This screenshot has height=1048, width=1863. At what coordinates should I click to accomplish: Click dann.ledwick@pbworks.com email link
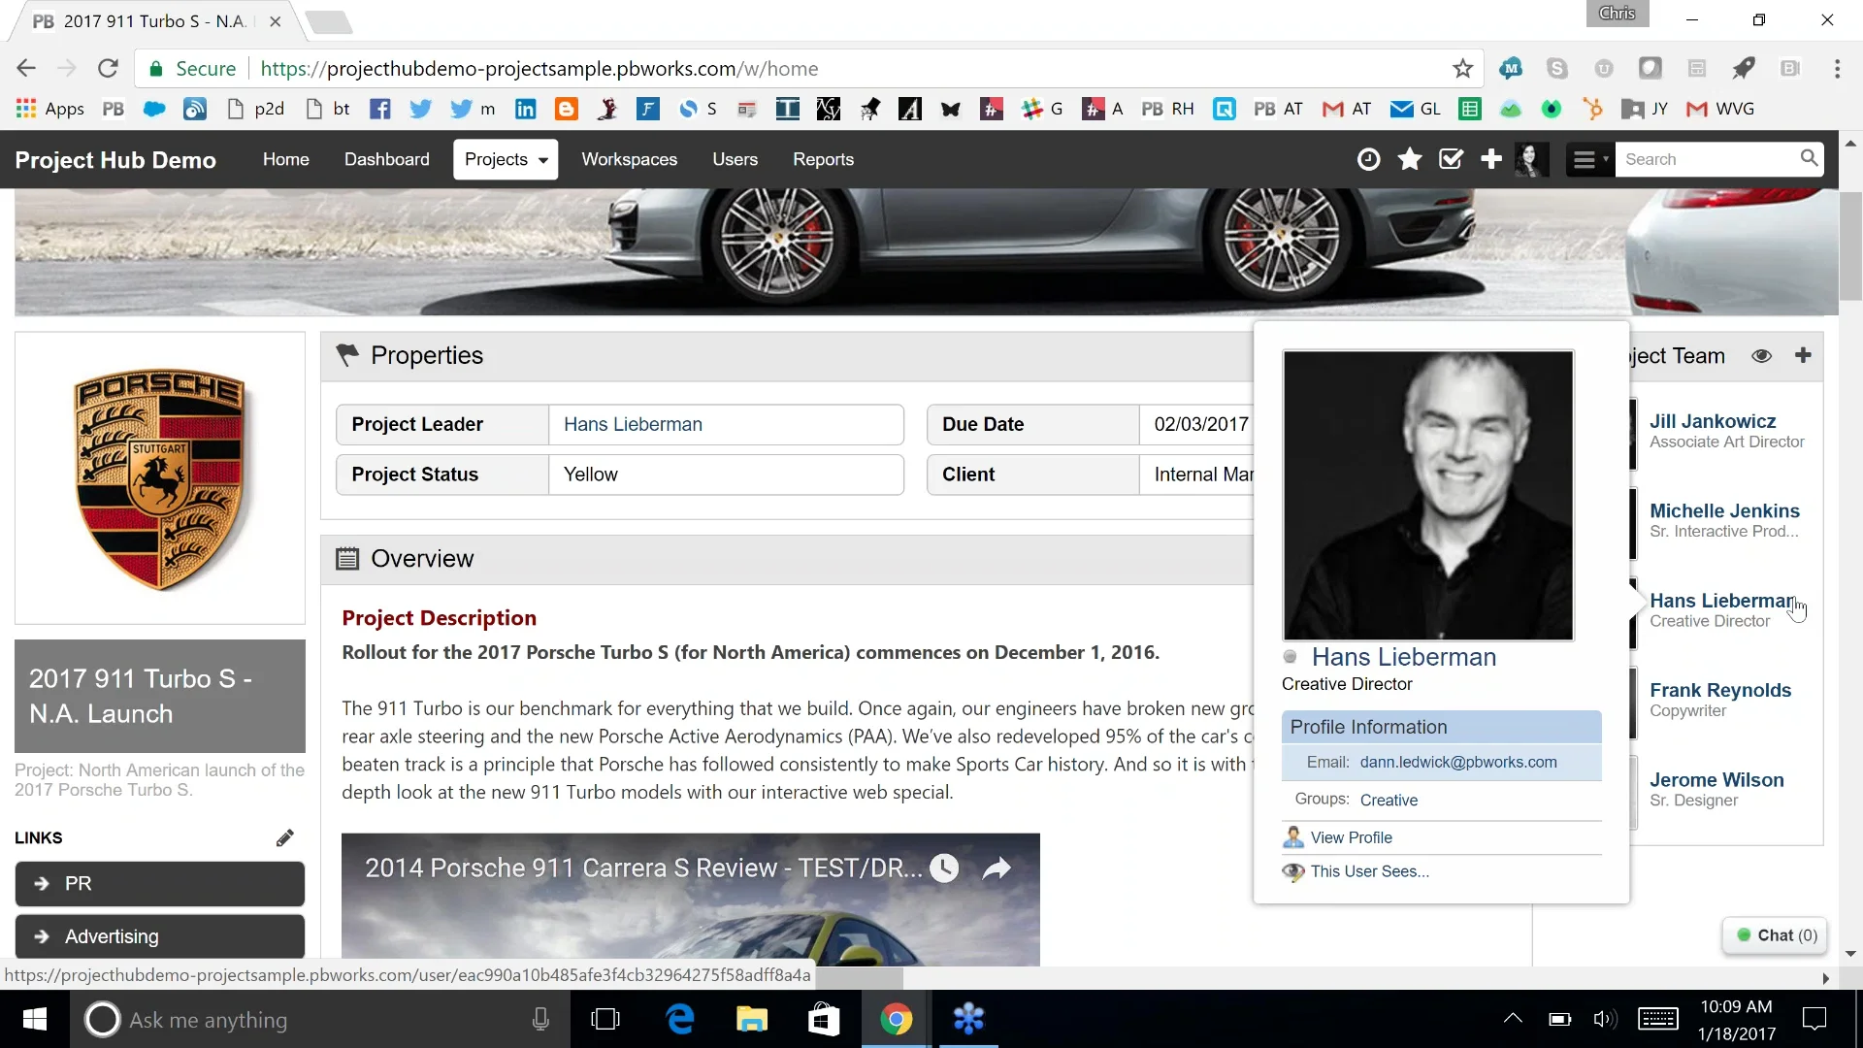[x=1457, y=763]
